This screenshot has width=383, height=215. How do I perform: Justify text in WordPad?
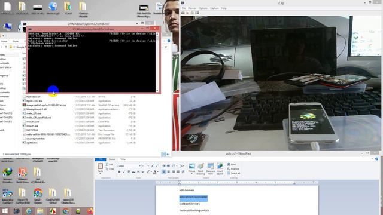coord(178,172)
